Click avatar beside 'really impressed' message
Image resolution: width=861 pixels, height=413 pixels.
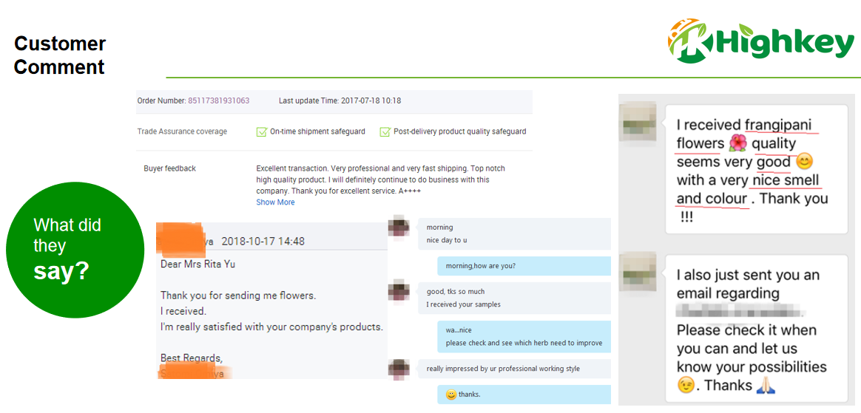coord(399,369)
